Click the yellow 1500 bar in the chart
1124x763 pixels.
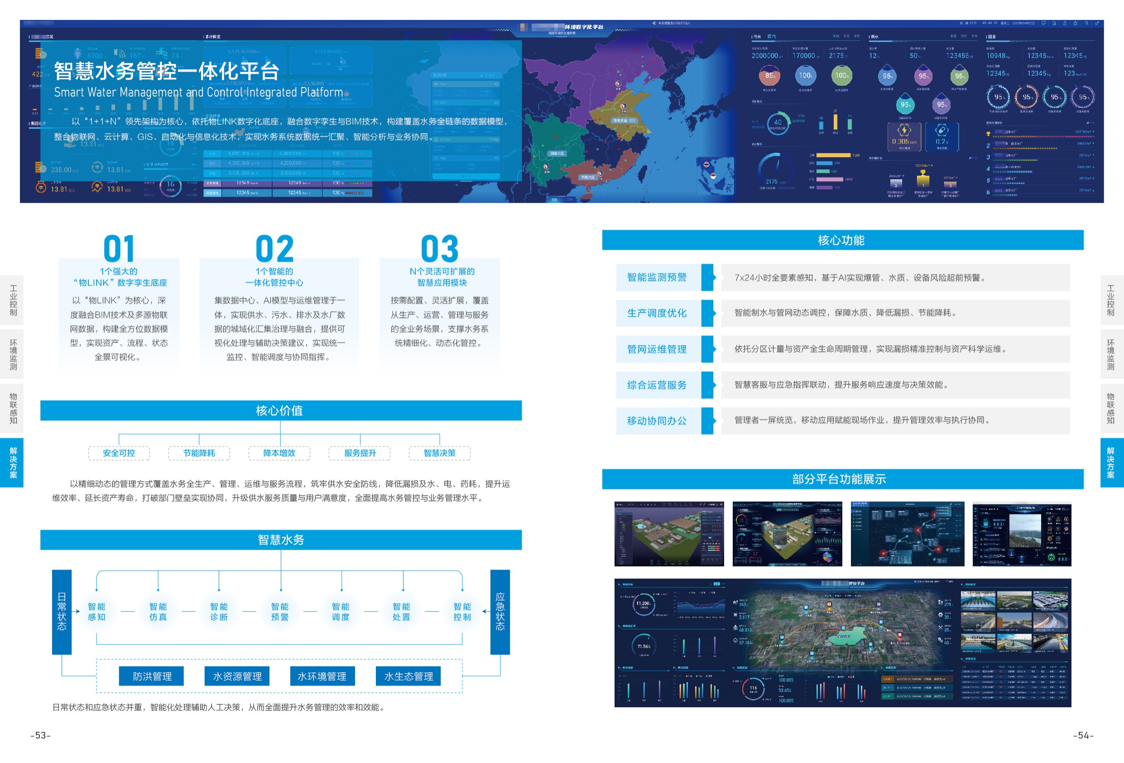pyautogui.click(x=833, y=155)
